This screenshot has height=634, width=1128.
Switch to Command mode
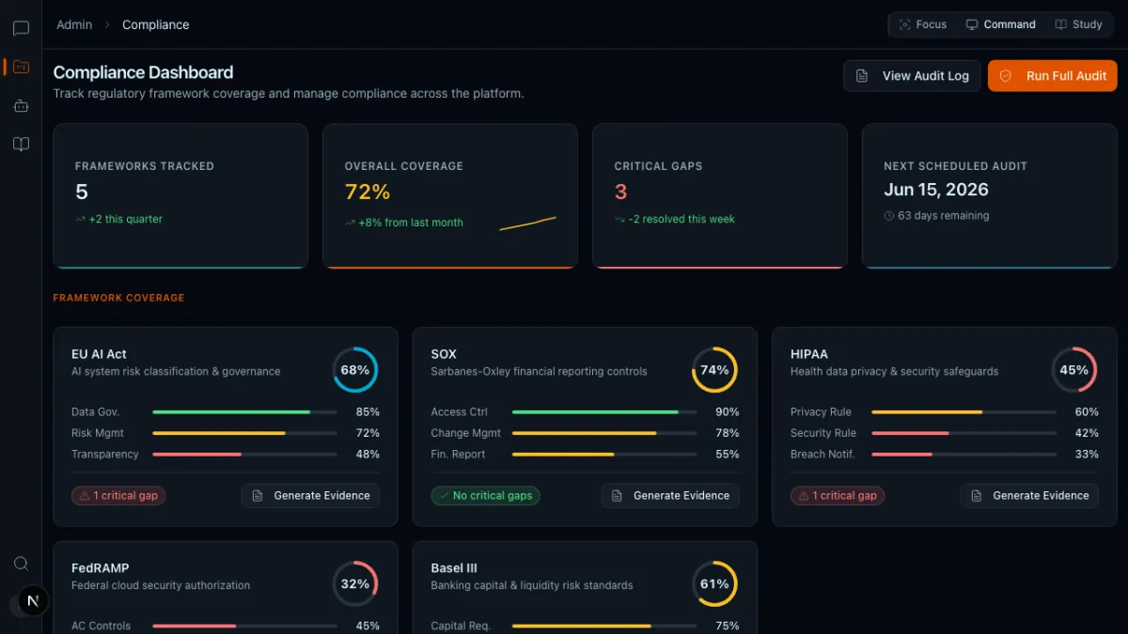tap(1001, 24)
